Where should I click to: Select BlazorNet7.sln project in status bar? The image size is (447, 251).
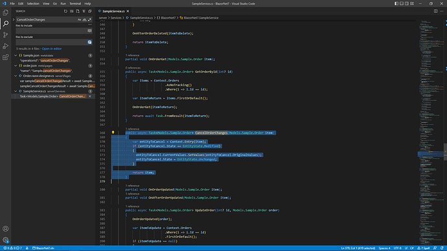(x=43, y=248)
